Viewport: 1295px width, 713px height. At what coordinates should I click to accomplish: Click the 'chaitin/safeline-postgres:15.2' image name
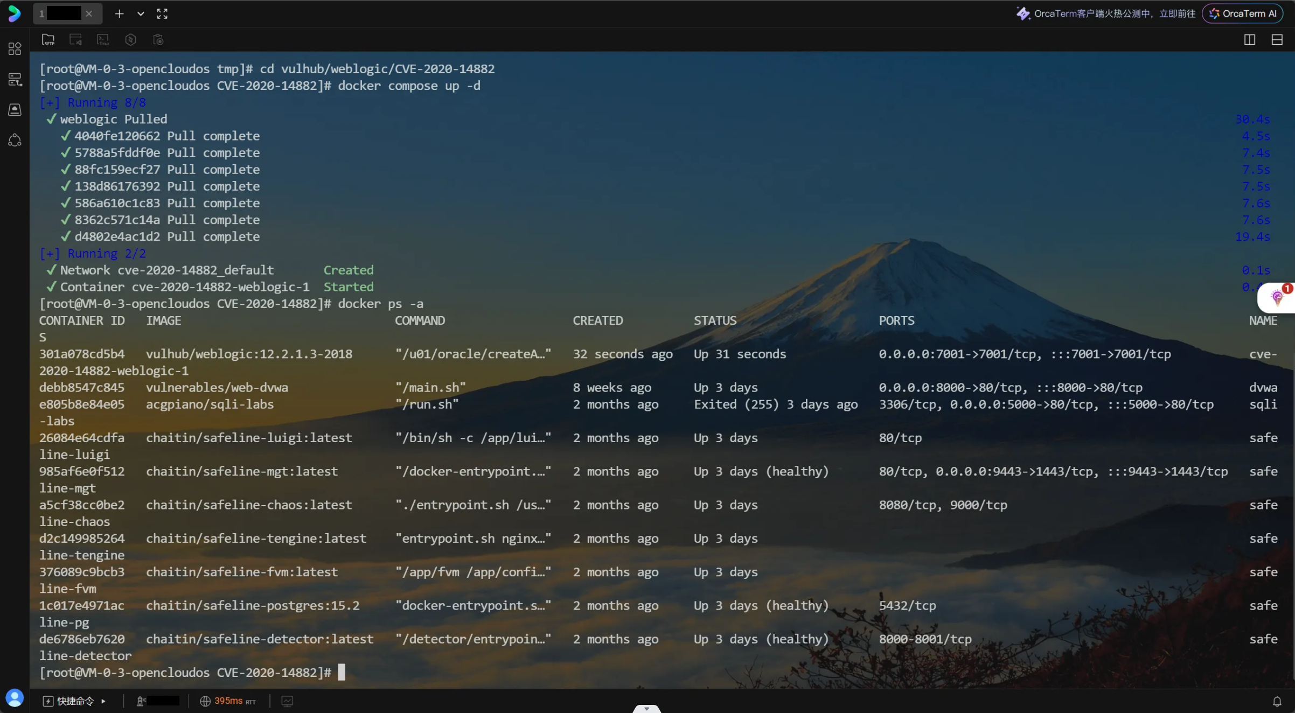pos(253,605)
